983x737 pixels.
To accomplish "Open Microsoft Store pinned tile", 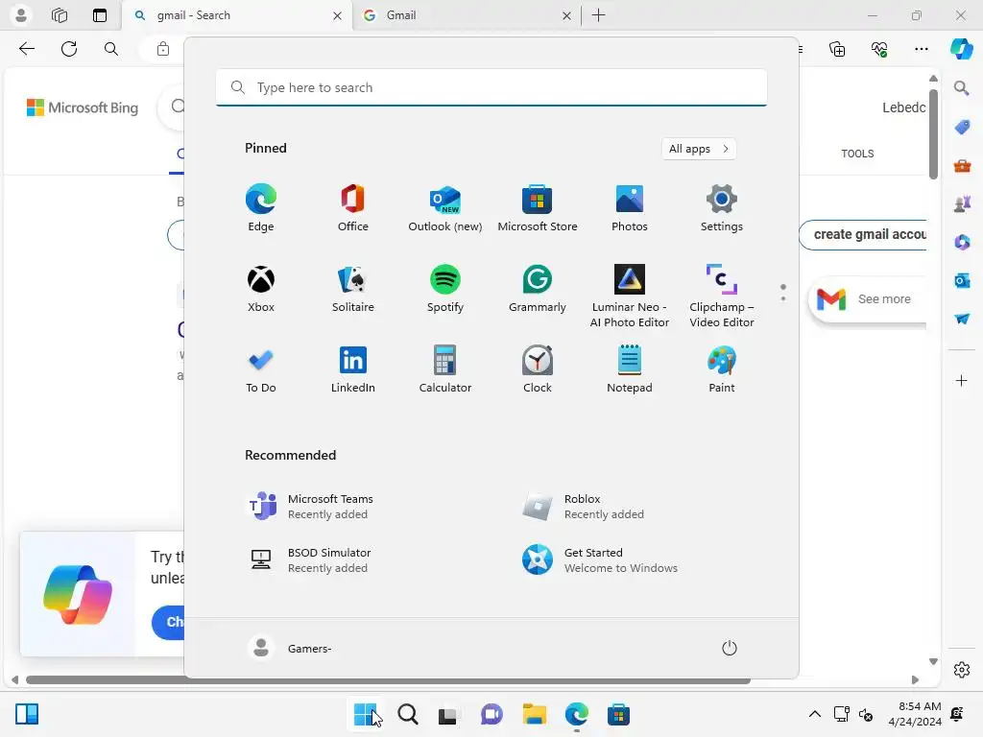I will tap(538, 208).
